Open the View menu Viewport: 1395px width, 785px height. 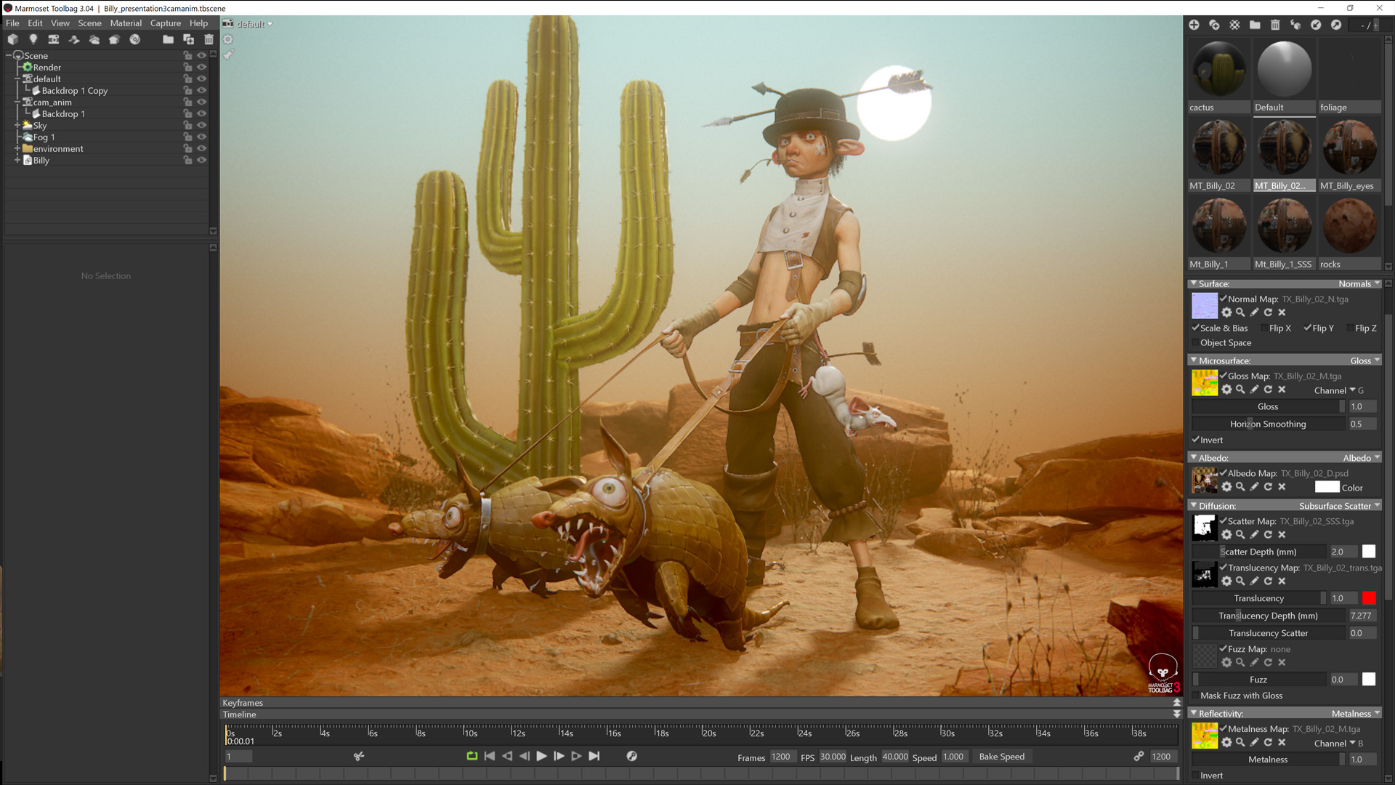pyautogui.click(x=60, y=23)
